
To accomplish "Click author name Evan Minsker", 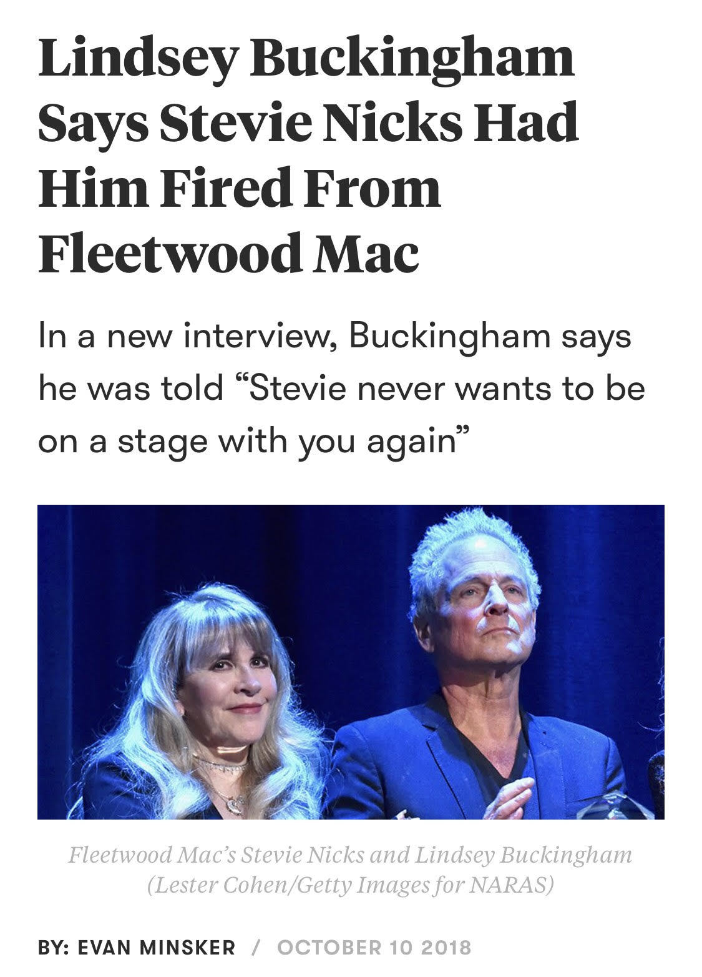I will [156, 947].
